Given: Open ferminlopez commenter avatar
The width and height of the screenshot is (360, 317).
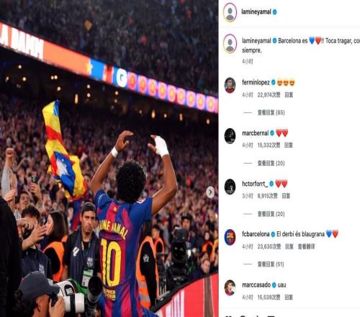Looking at the screenshot, I should click(230, 85).
